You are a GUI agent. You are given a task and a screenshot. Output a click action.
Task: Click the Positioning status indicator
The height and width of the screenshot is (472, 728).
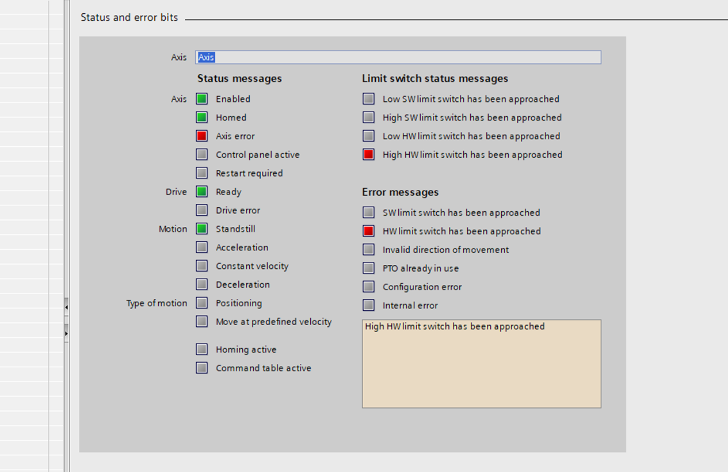coord(201,303)
